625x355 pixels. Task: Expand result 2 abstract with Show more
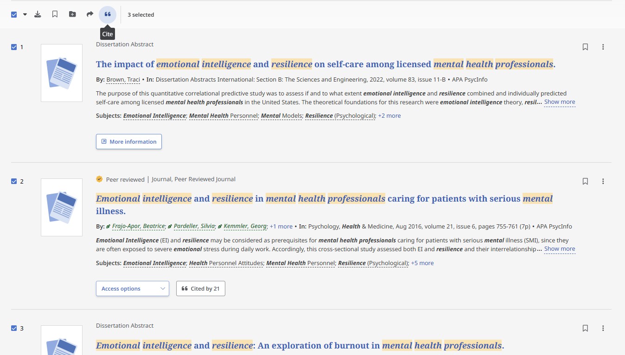click(x=560, y=249)
